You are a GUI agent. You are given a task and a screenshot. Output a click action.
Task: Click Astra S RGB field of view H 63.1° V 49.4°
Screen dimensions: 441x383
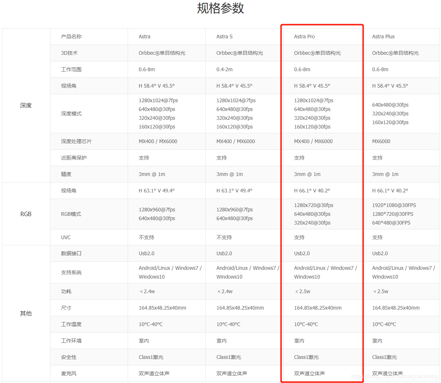click(x=234, y=191)
